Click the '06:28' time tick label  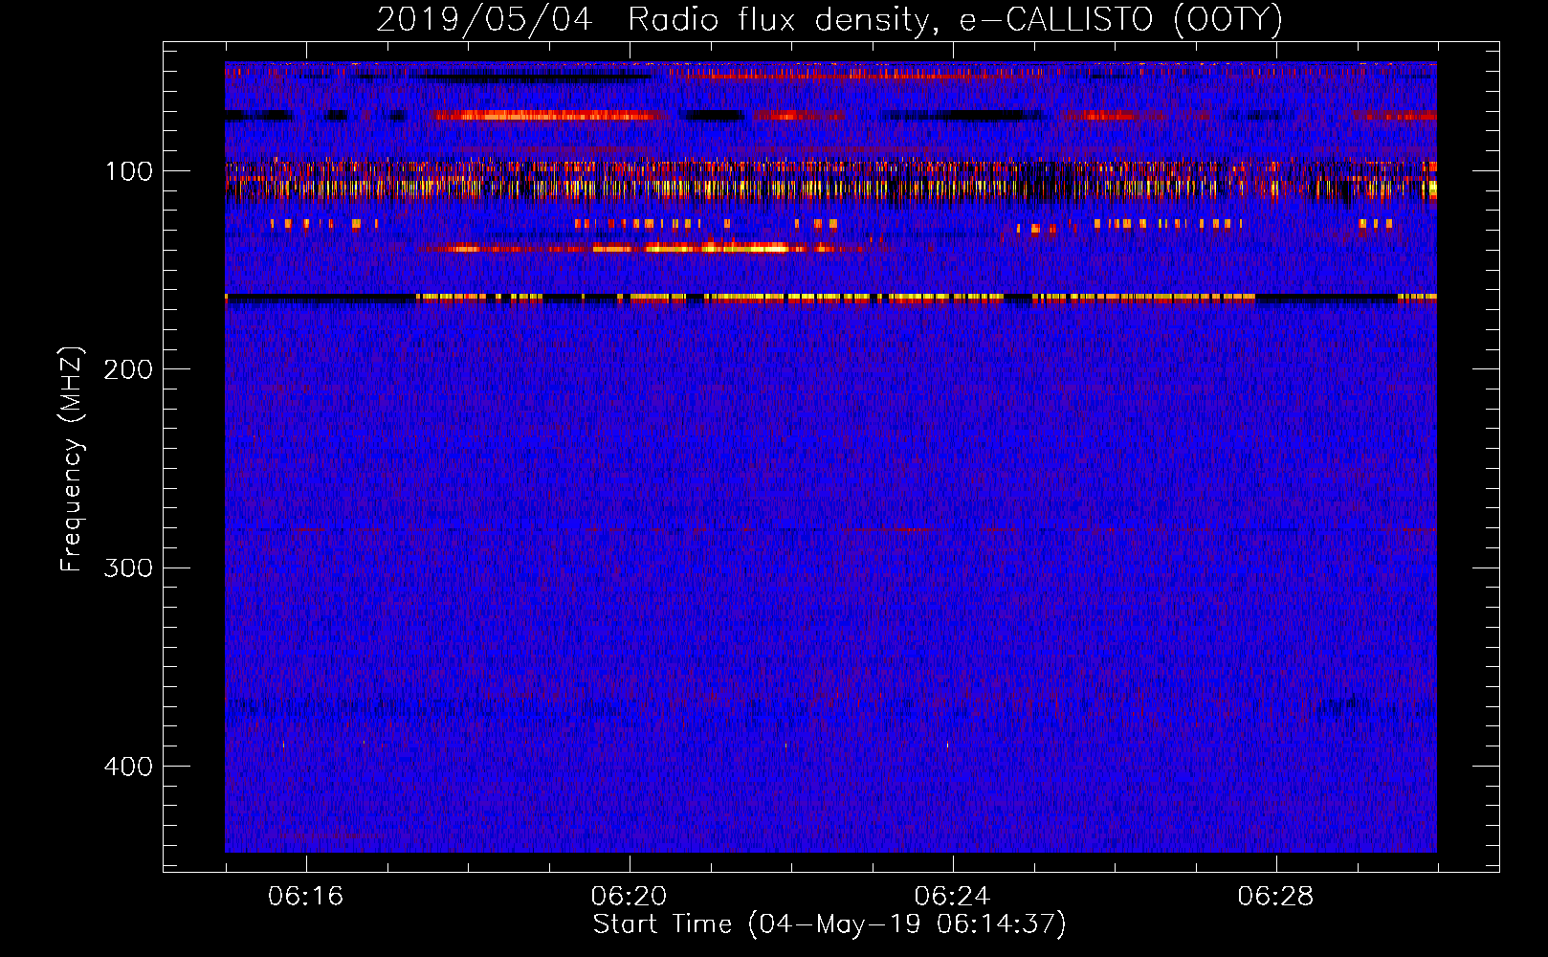point(1275,896)
